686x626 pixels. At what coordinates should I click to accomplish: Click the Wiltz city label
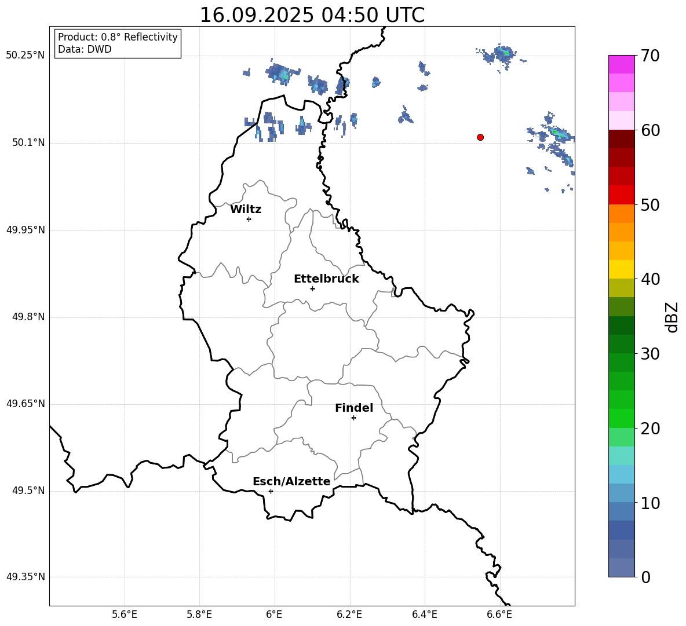[x=246, y=210]
